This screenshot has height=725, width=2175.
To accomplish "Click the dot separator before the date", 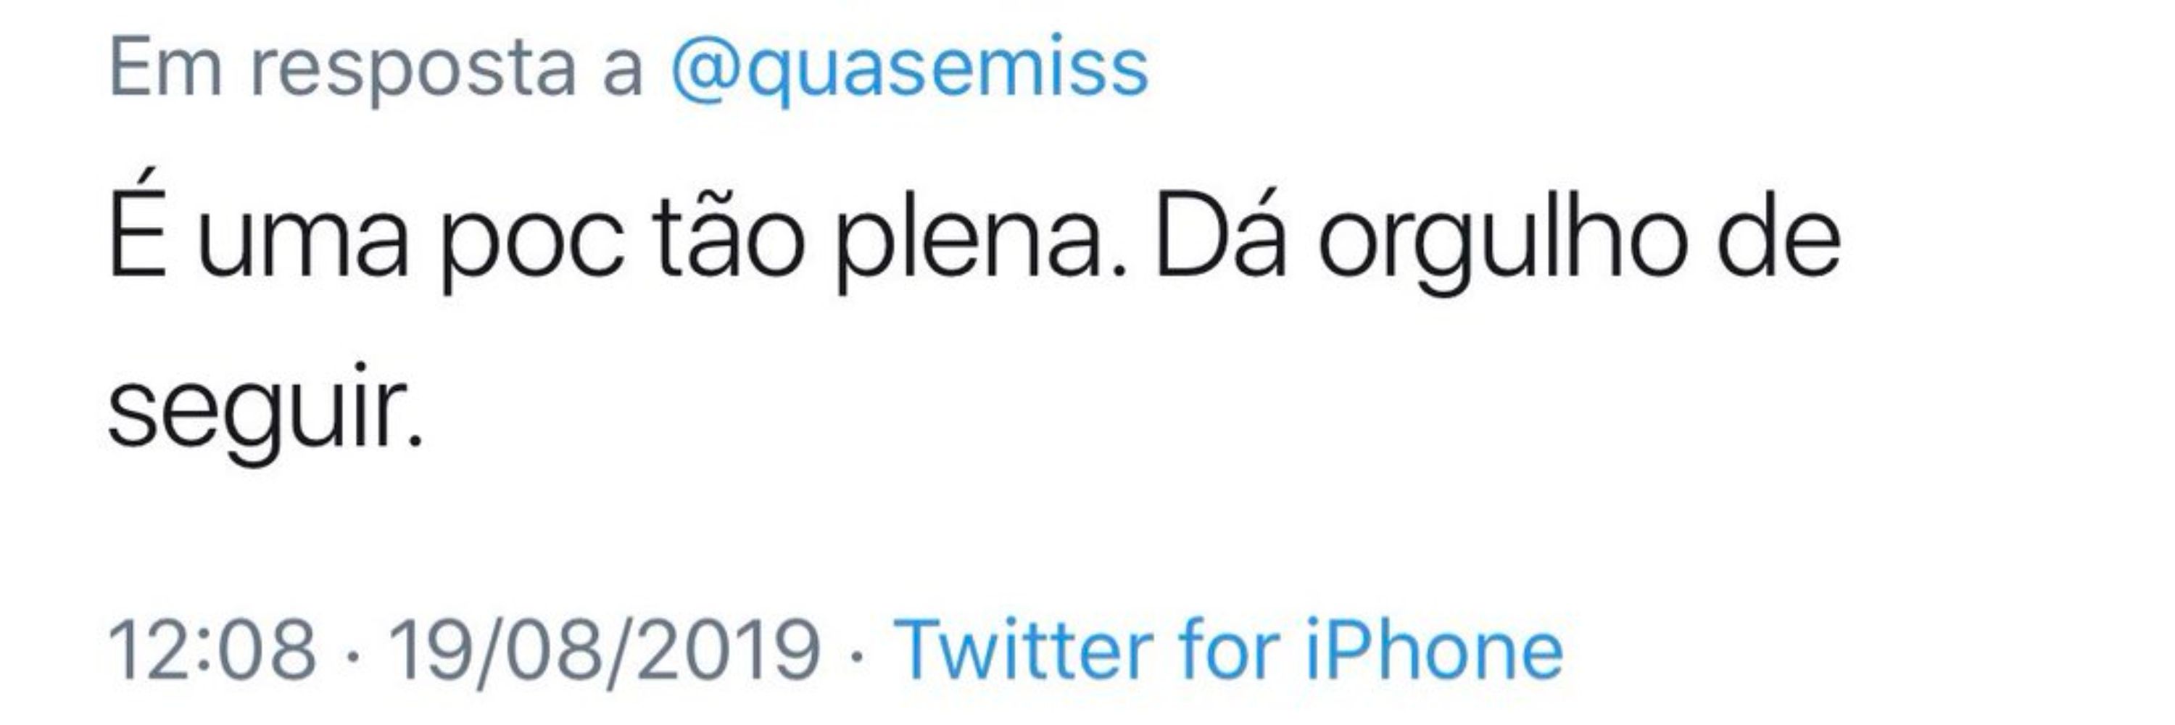I will (351, 652).
